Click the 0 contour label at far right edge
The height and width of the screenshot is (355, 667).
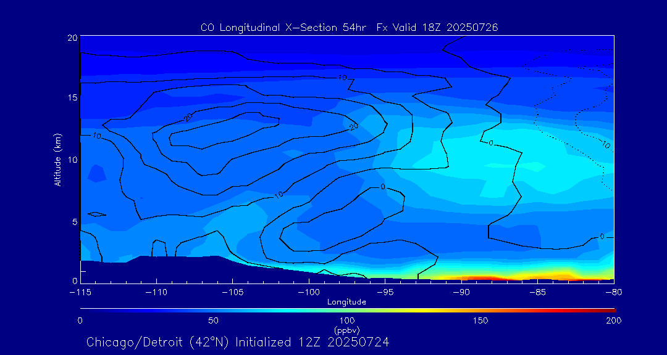pos(602,237)
